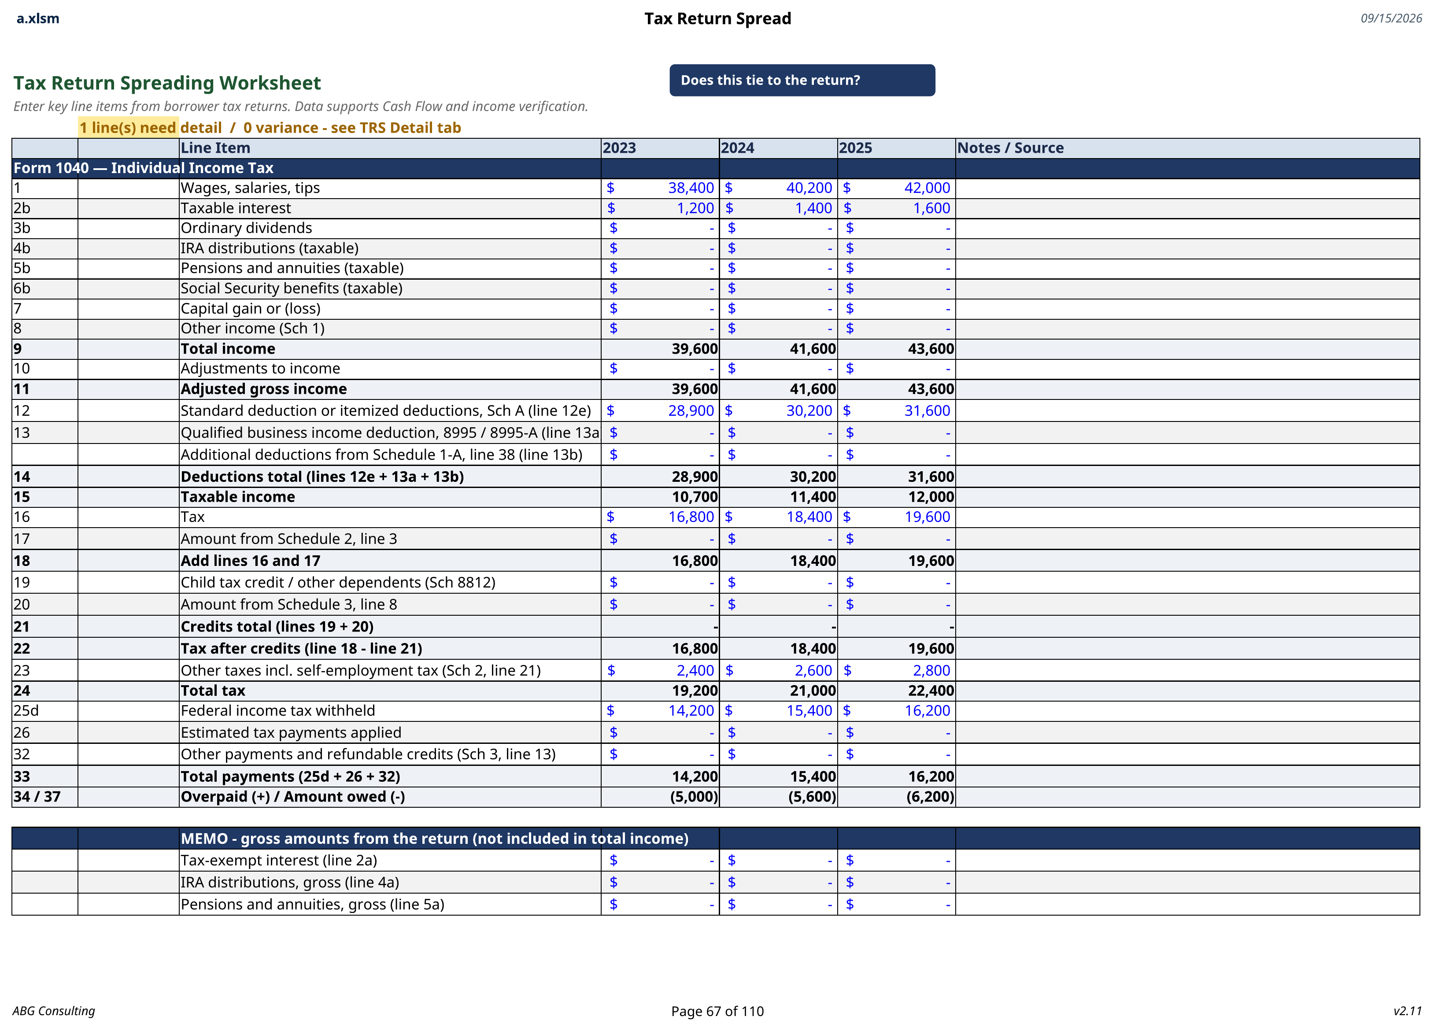Click the 2025 Taxable interest value 1,600
This screenshot has height=1031, width=1434.
click(x=896, y=208)
